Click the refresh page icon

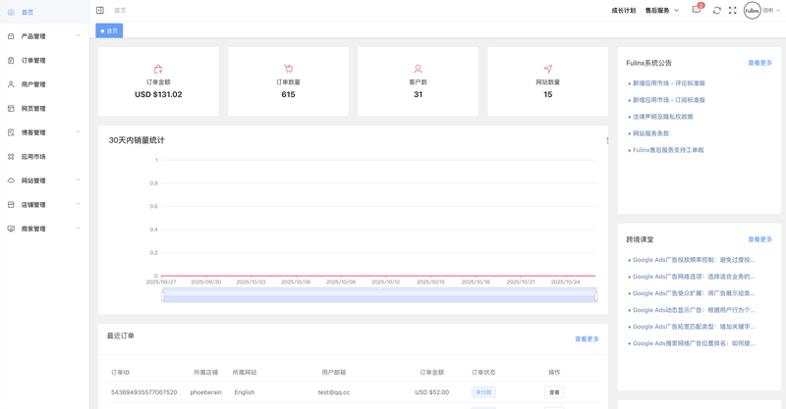click(717, 11)
